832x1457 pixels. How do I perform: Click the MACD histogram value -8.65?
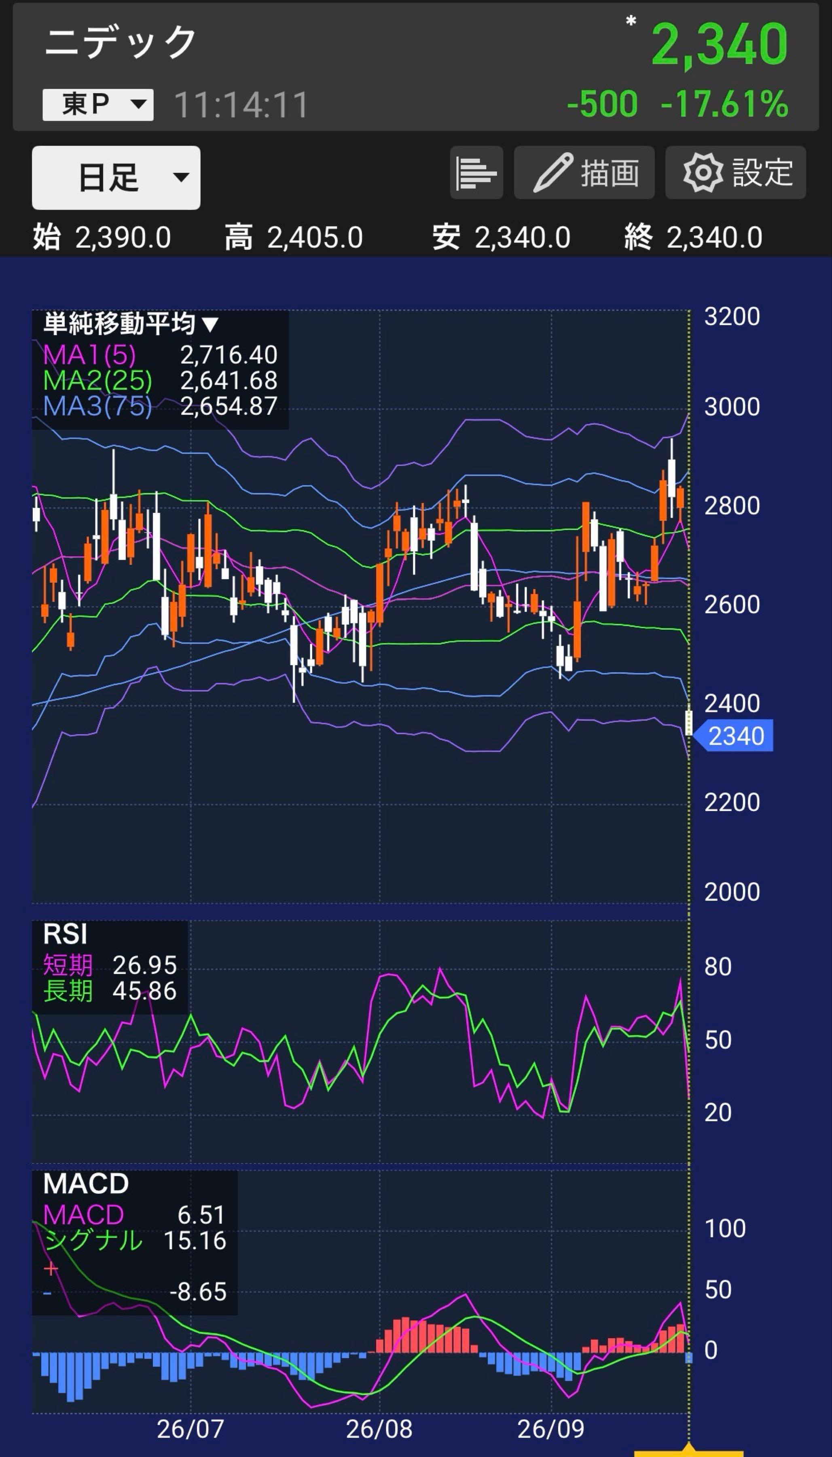click(198, 1292)
